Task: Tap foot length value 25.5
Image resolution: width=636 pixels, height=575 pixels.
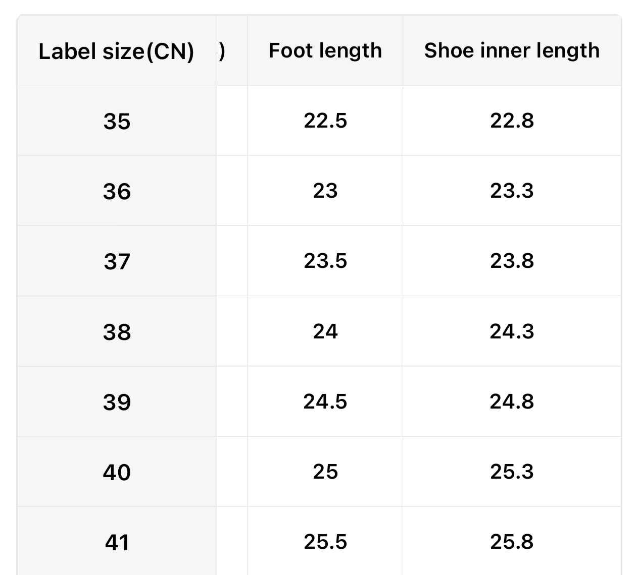Action: (x=325, y=542)
